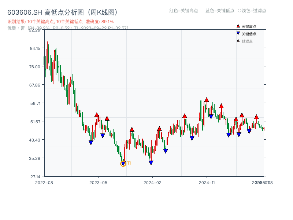Click the white 过滤点 legend triangle

click(238, 41)
